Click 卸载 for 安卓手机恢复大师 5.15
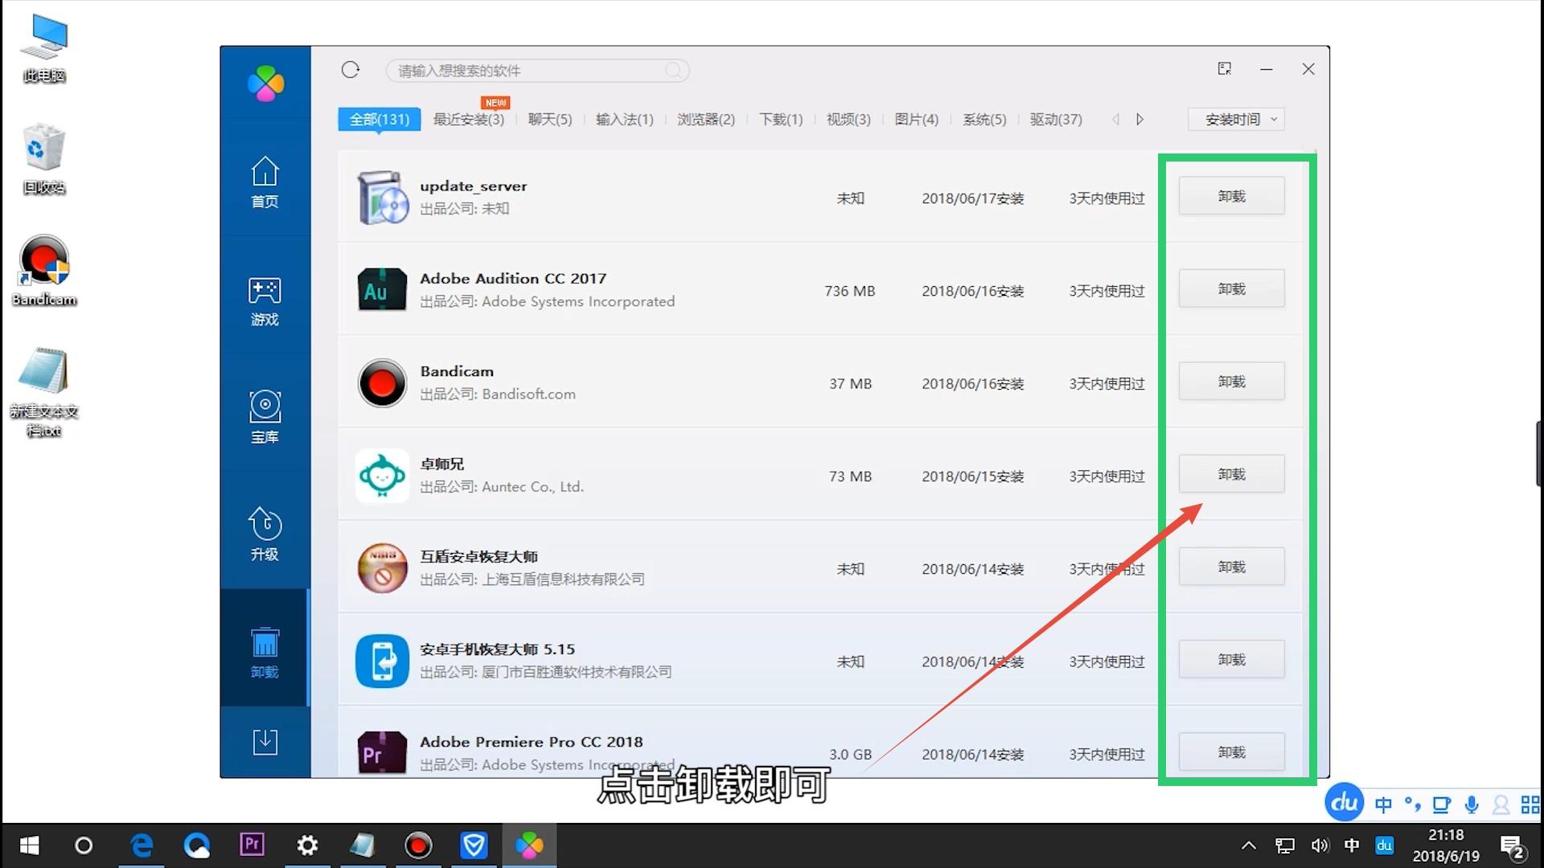1544x868 pixels. (1231, 659)
